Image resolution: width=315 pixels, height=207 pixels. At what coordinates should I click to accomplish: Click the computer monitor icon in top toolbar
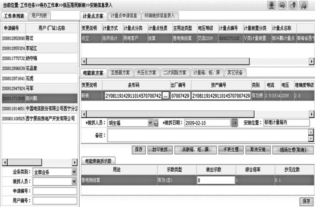coord(272,5)
